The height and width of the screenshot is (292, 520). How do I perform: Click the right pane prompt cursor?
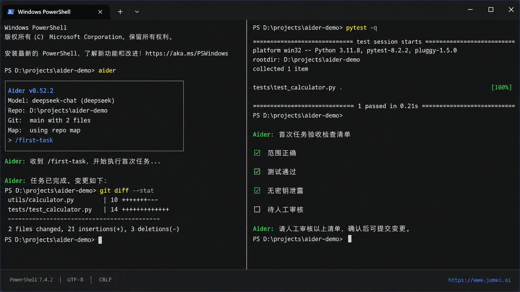350,239
